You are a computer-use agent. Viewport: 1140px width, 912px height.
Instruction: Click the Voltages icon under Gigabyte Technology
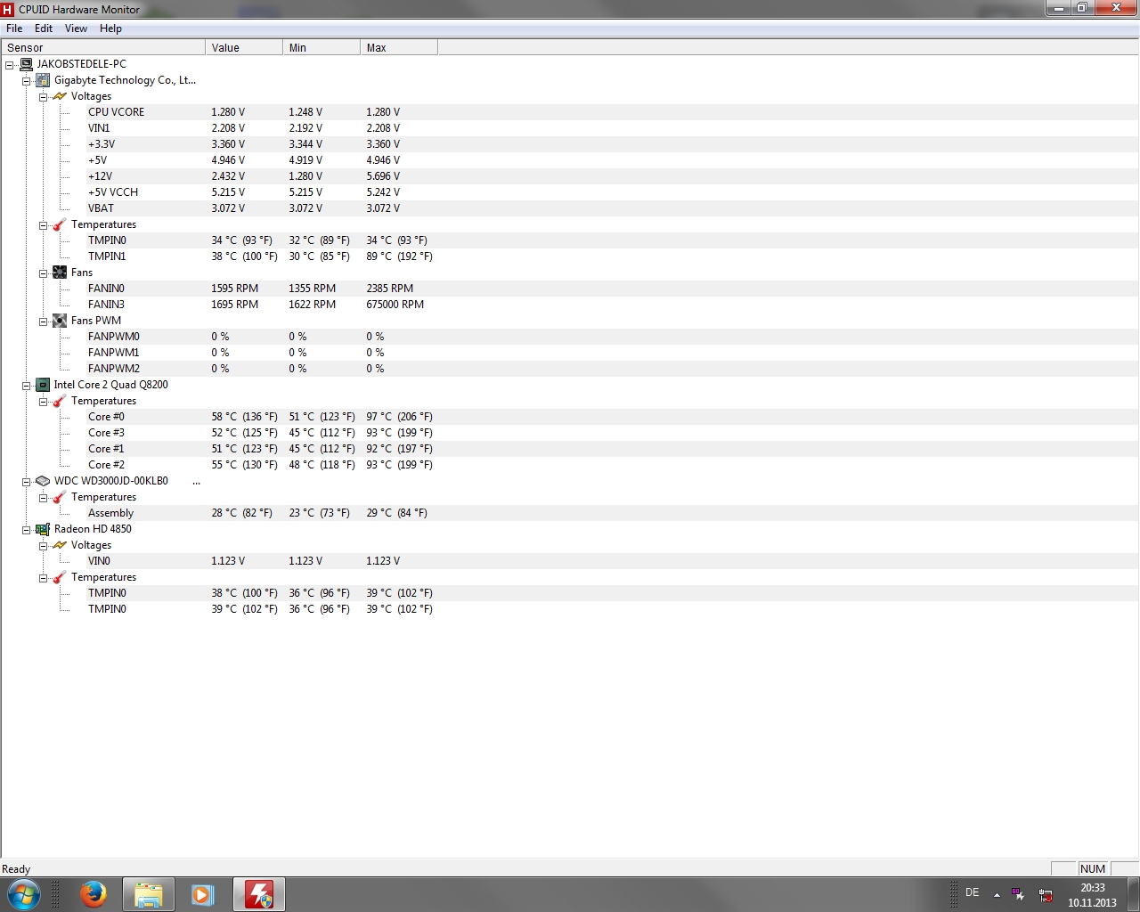click(x=60, y=96)
